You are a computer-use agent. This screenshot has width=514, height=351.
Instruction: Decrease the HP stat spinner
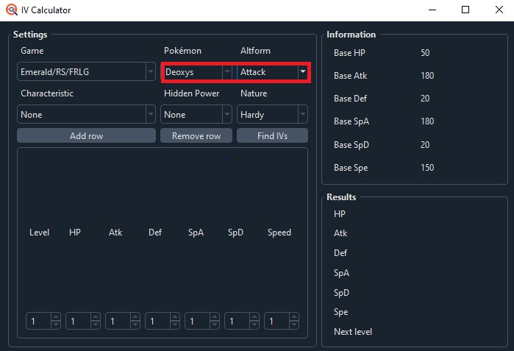click(x=96, y=325)
